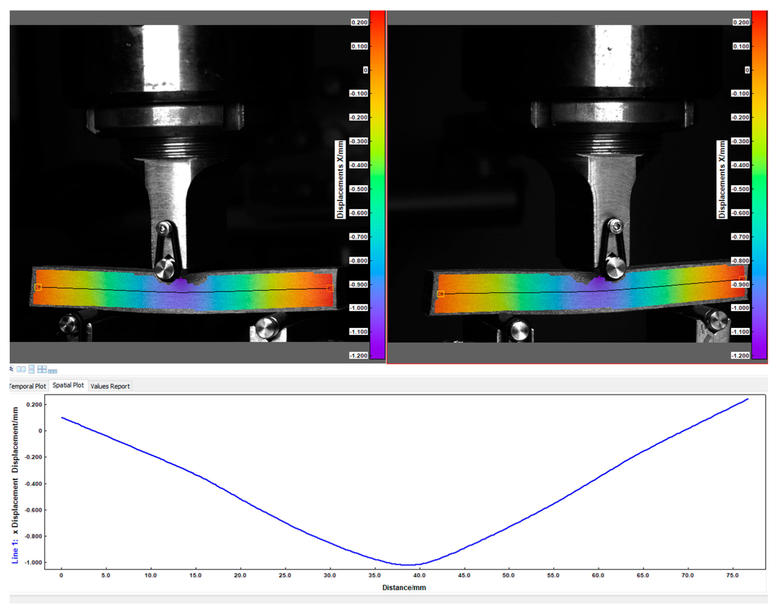
Task: Click the minimum point of the blue displacement curve
Action: 409,565
